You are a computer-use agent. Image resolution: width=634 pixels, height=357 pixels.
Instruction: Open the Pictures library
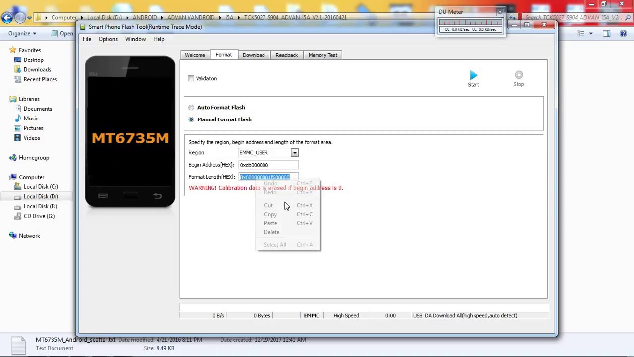(x=33, y=128)
